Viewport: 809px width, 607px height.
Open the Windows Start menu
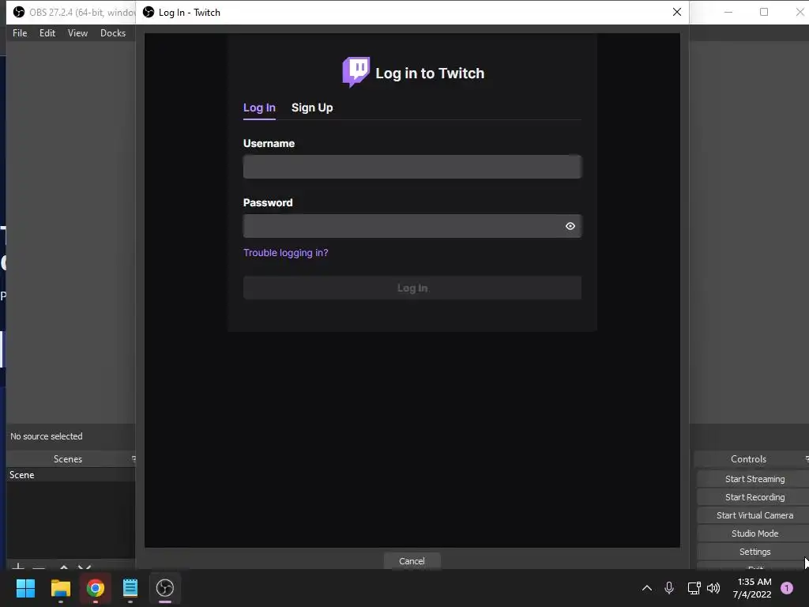(25, 588)
